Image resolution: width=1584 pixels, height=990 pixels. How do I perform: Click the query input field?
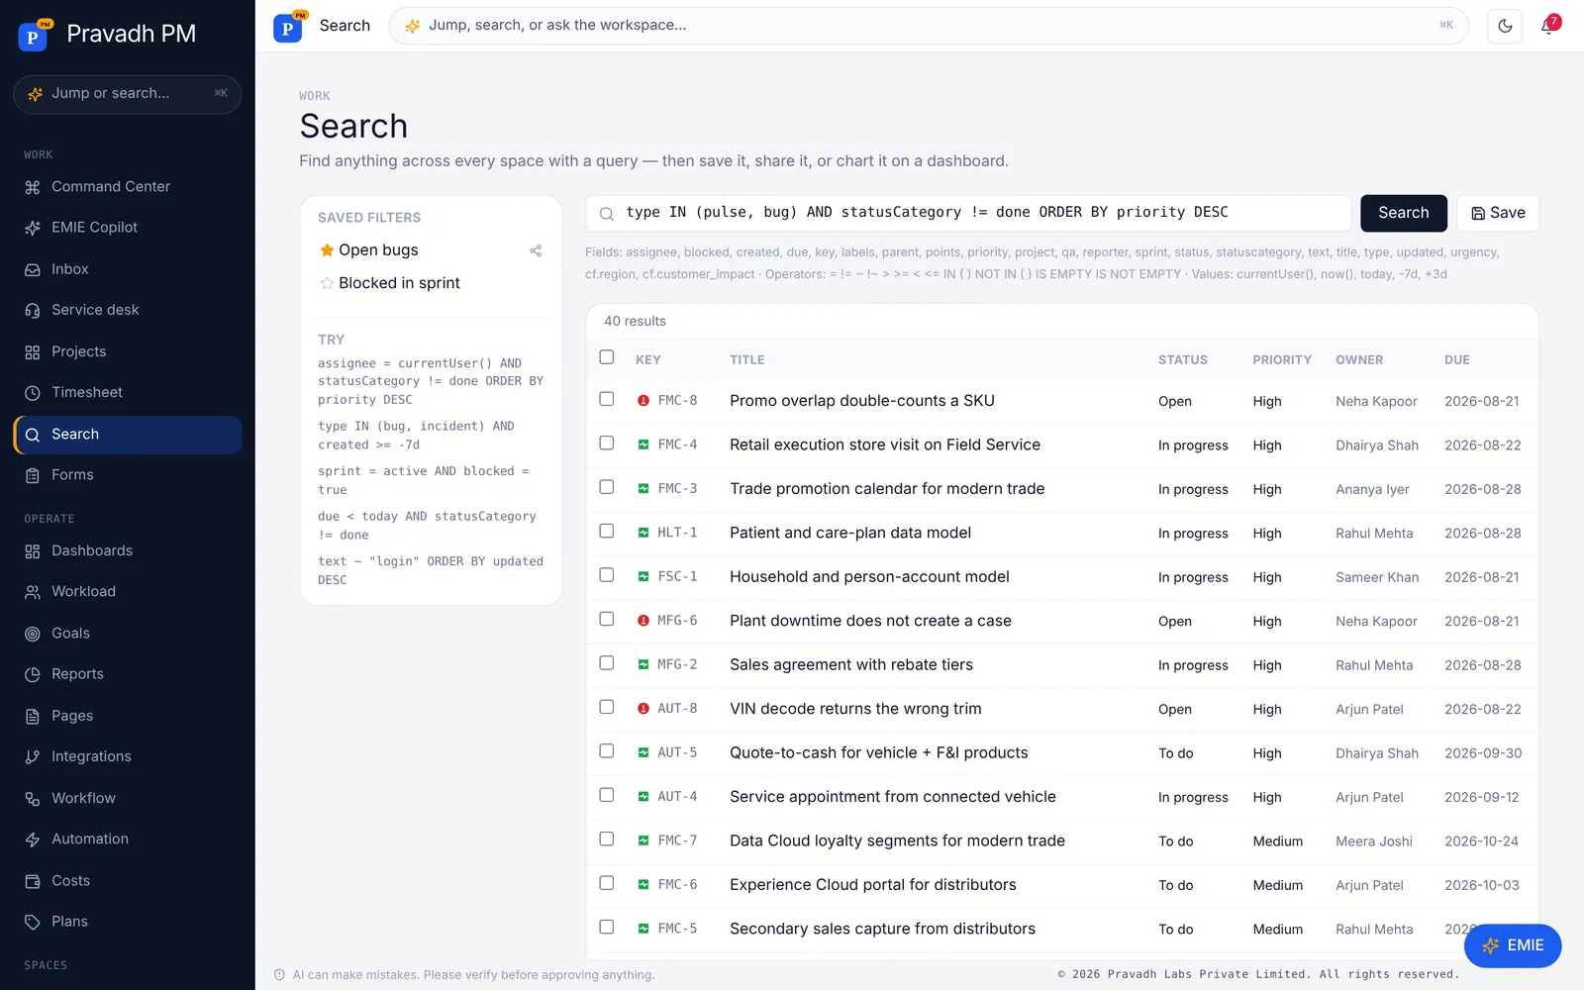(968, 213)
